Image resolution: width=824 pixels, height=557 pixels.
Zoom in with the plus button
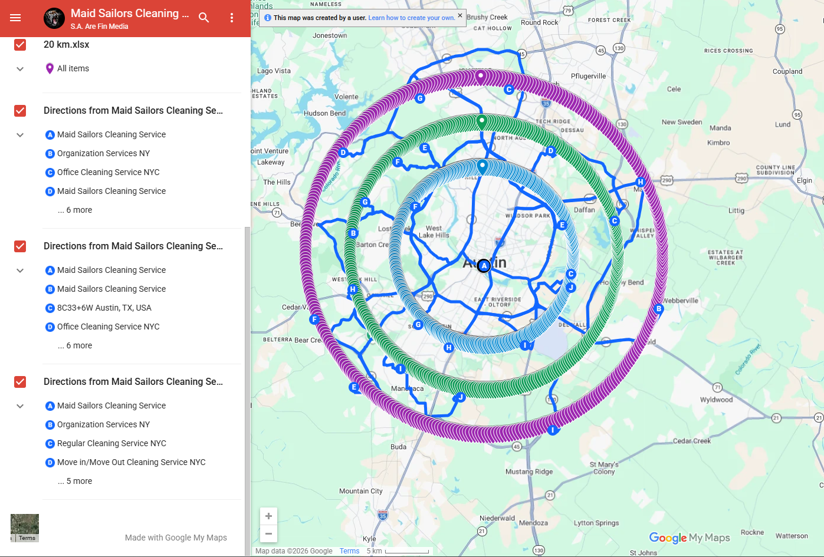(268, 516)
